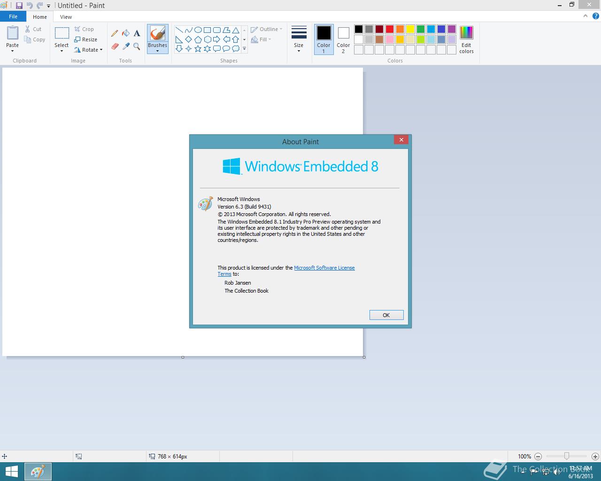The height and width of the screenshot is (481, 601).
Task: Click the Brushes tool icon
Action: pos(158,33)
